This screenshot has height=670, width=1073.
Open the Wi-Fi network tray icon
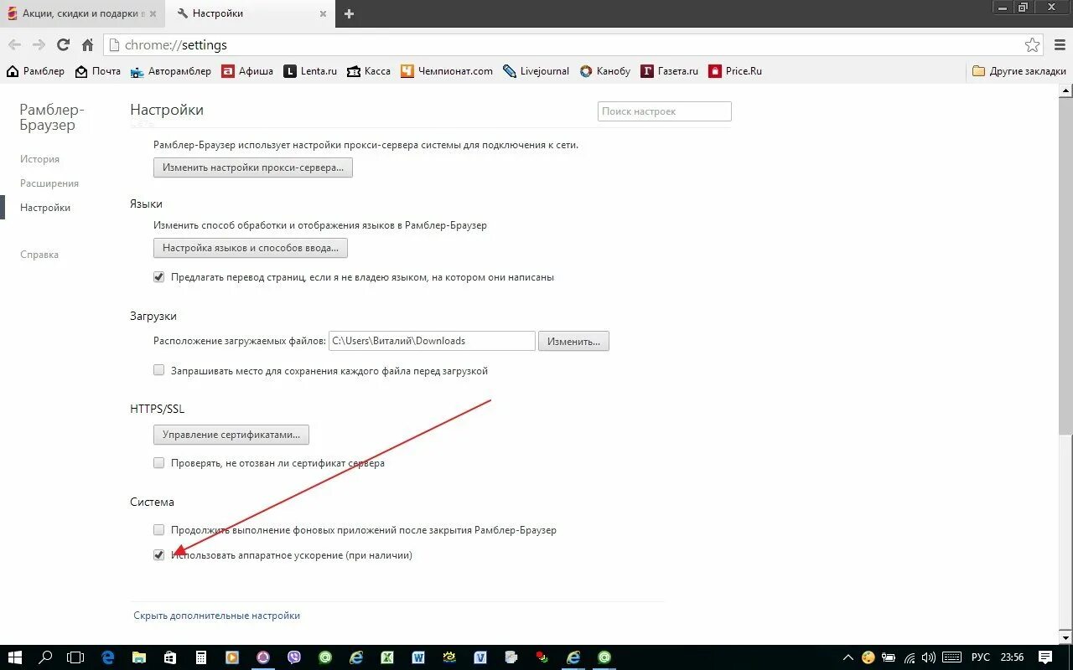(x=910, y=657)
